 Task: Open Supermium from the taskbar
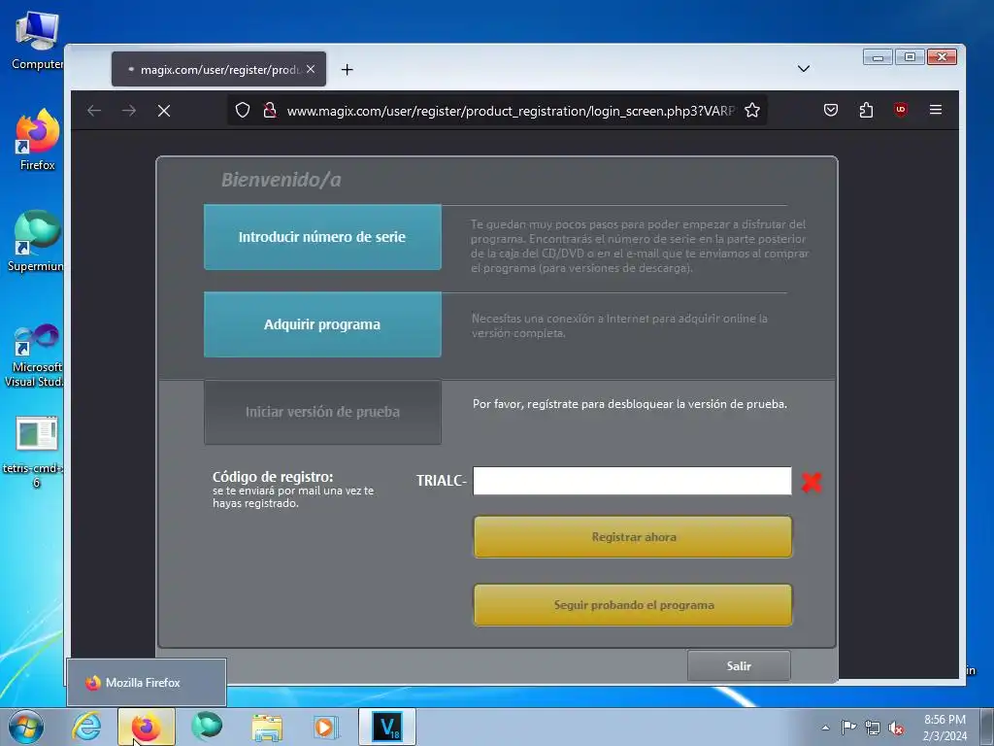click(207, 727)
